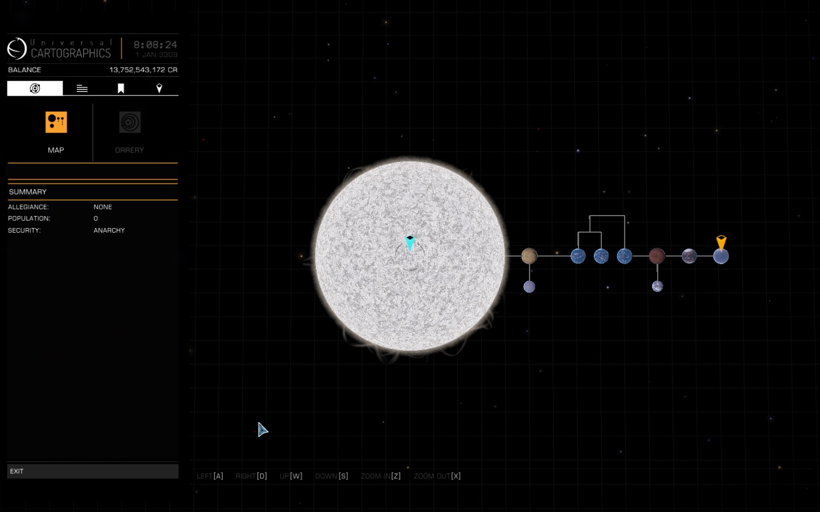The height and width of the screenshot is (512, 820).
Task: Click the RIGHT [D] control hint
Action: 251,476
